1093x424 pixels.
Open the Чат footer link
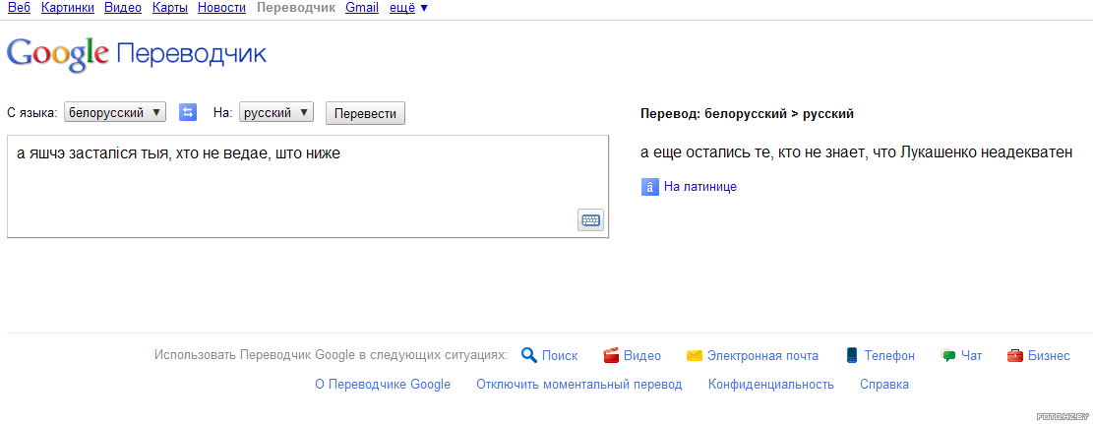pos(972,356)
